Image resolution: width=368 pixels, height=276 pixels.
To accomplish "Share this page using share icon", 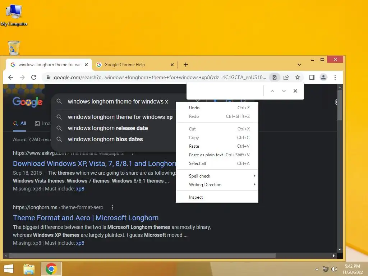I will [x=286, y=77].
